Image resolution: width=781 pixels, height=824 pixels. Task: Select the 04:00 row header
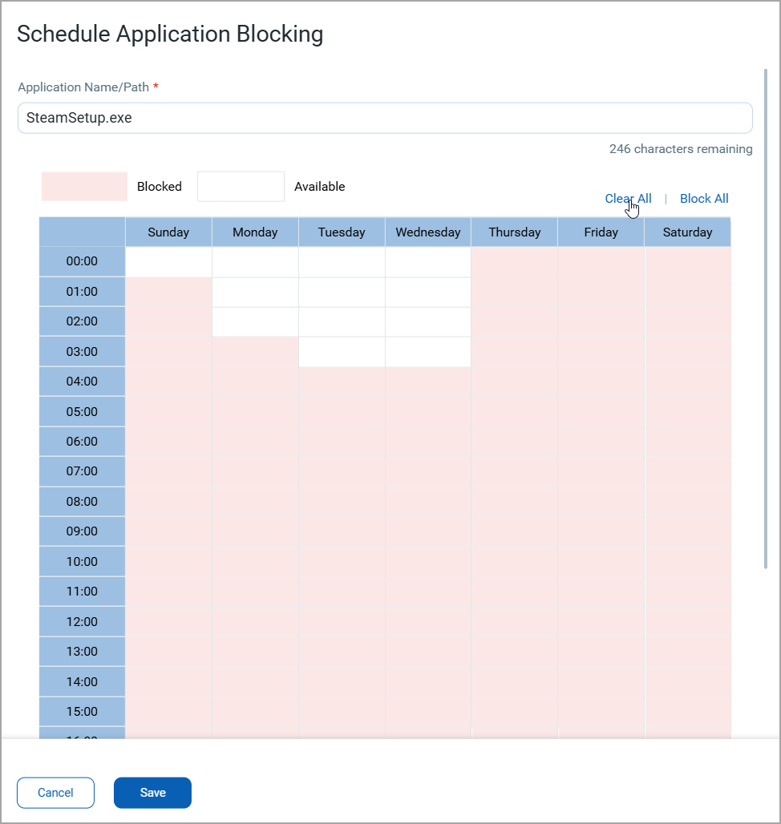point(82,382)
